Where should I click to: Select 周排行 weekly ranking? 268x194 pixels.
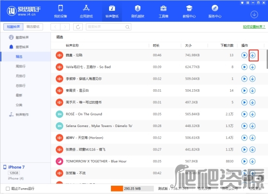point(20,66)
